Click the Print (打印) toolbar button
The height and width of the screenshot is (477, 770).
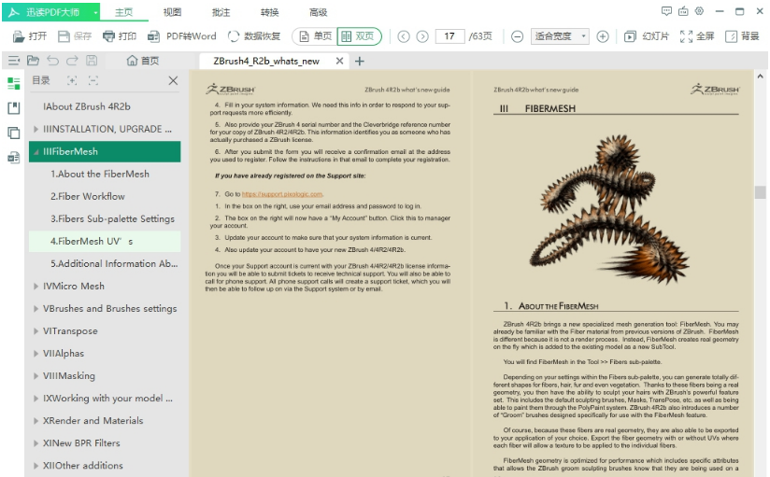[120, 36]
